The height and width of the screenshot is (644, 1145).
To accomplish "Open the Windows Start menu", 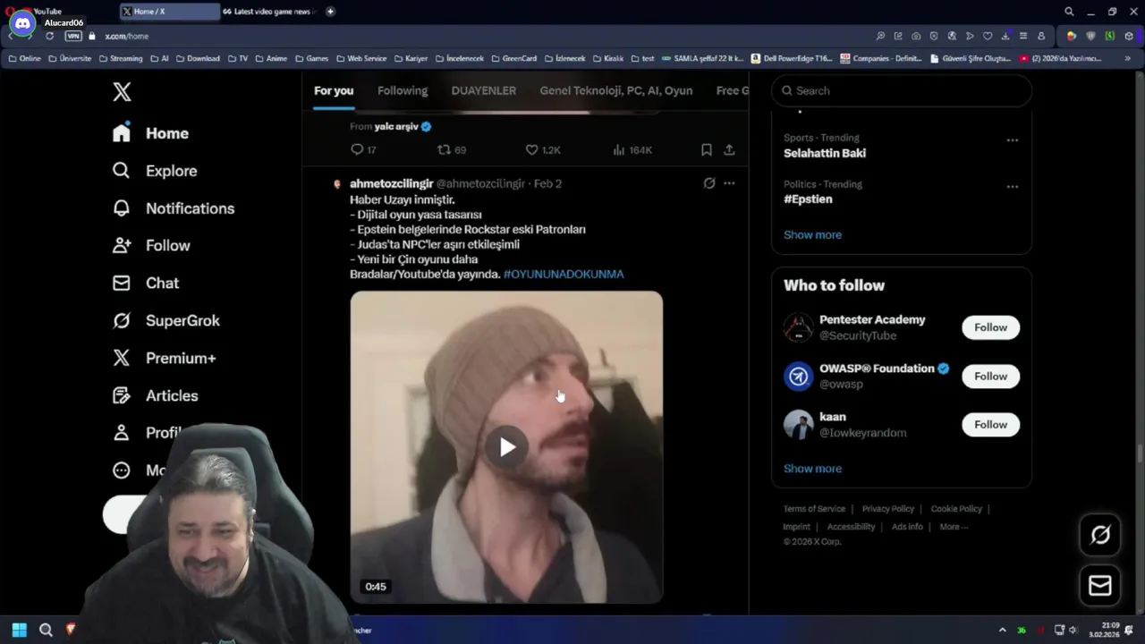I will pos(19,630).
